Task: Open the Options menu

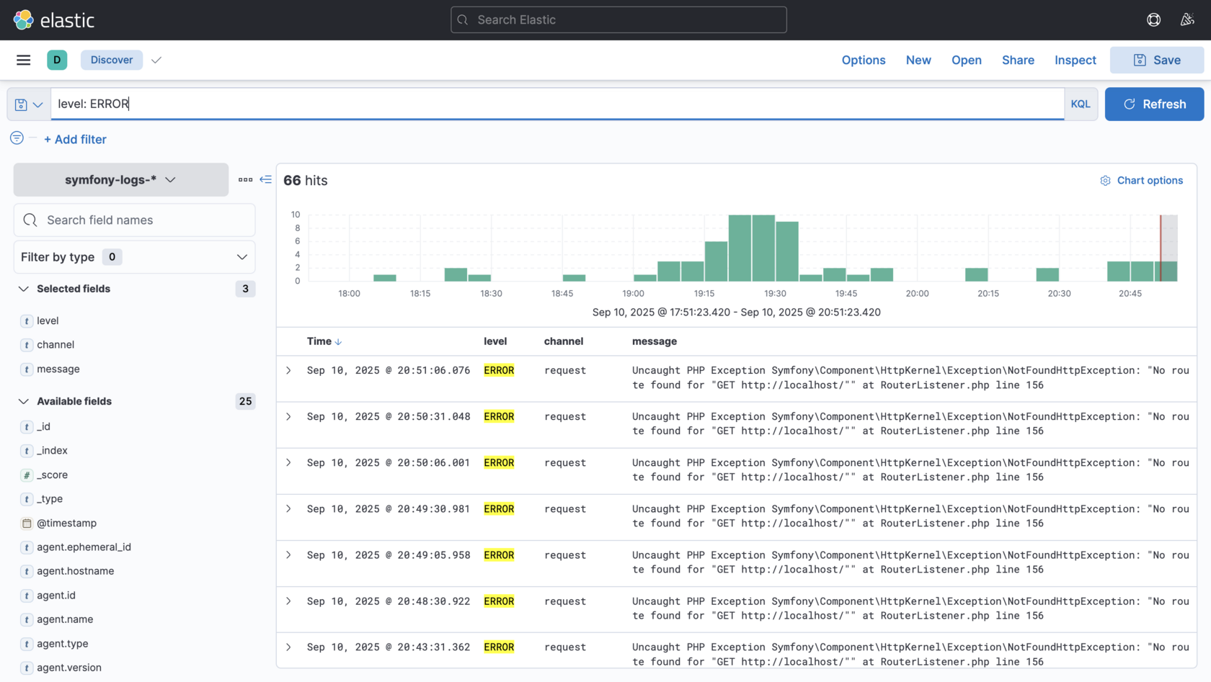Action: point(864,60)
